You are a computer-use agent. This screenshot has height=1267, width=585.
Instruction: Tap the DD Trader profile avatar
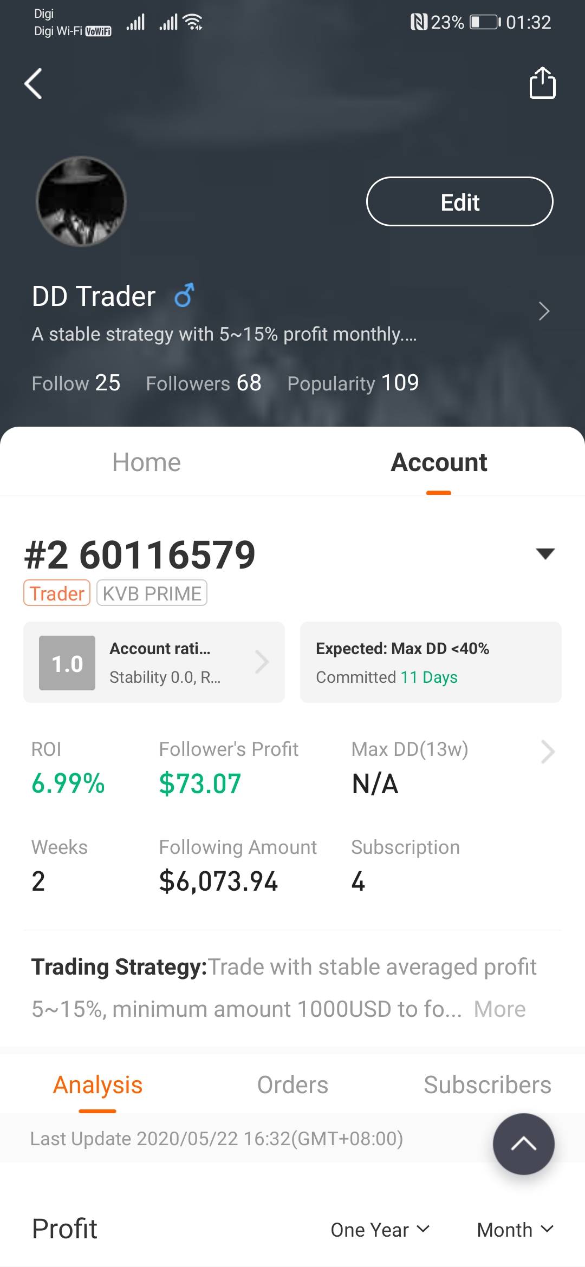(x=81, y=201)
